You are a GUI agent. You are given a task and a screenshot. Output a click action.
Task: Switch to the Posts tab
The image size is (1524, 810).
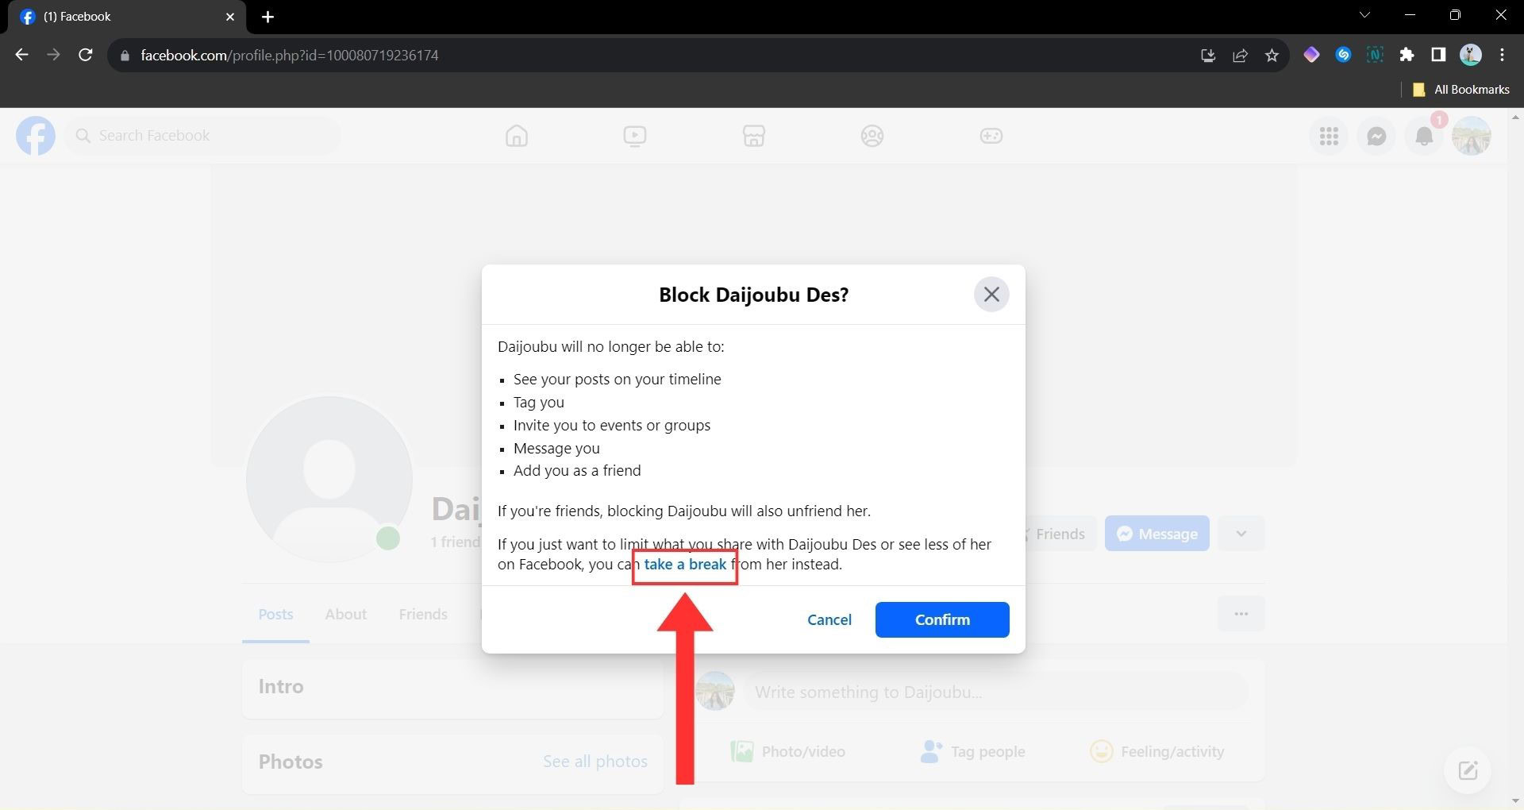275,614
